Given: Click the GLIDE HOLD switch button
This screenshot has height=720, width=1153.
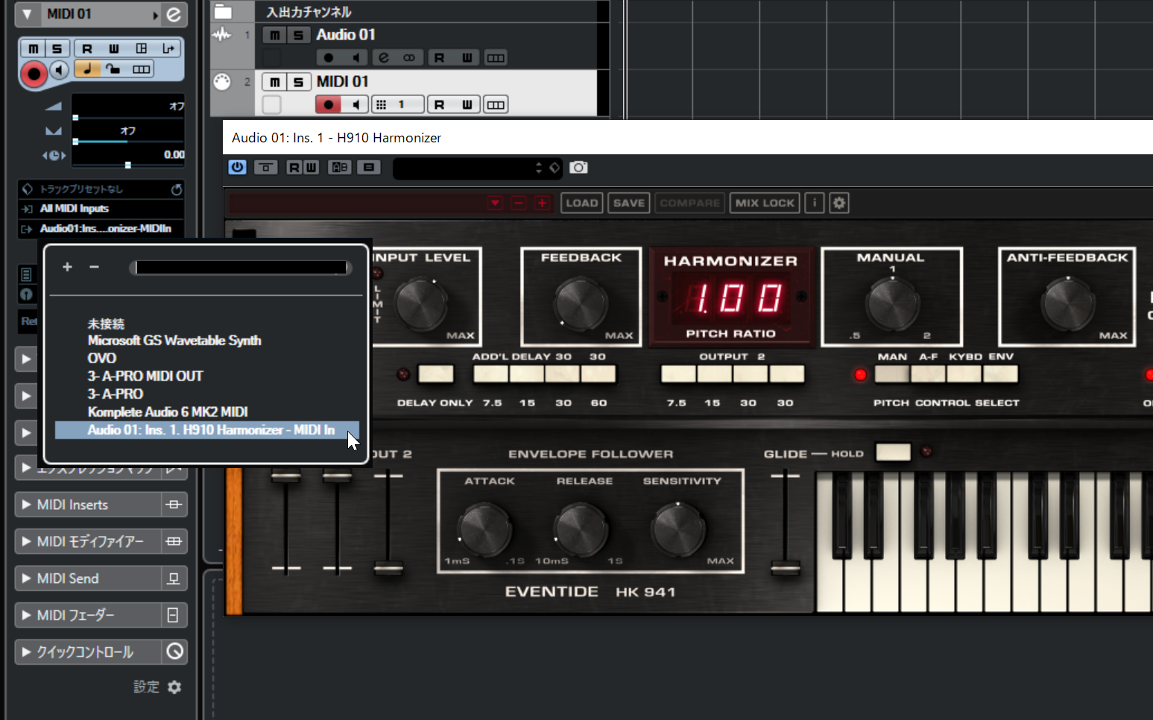Looking at the screenshot, I should [x=893, y=452].
